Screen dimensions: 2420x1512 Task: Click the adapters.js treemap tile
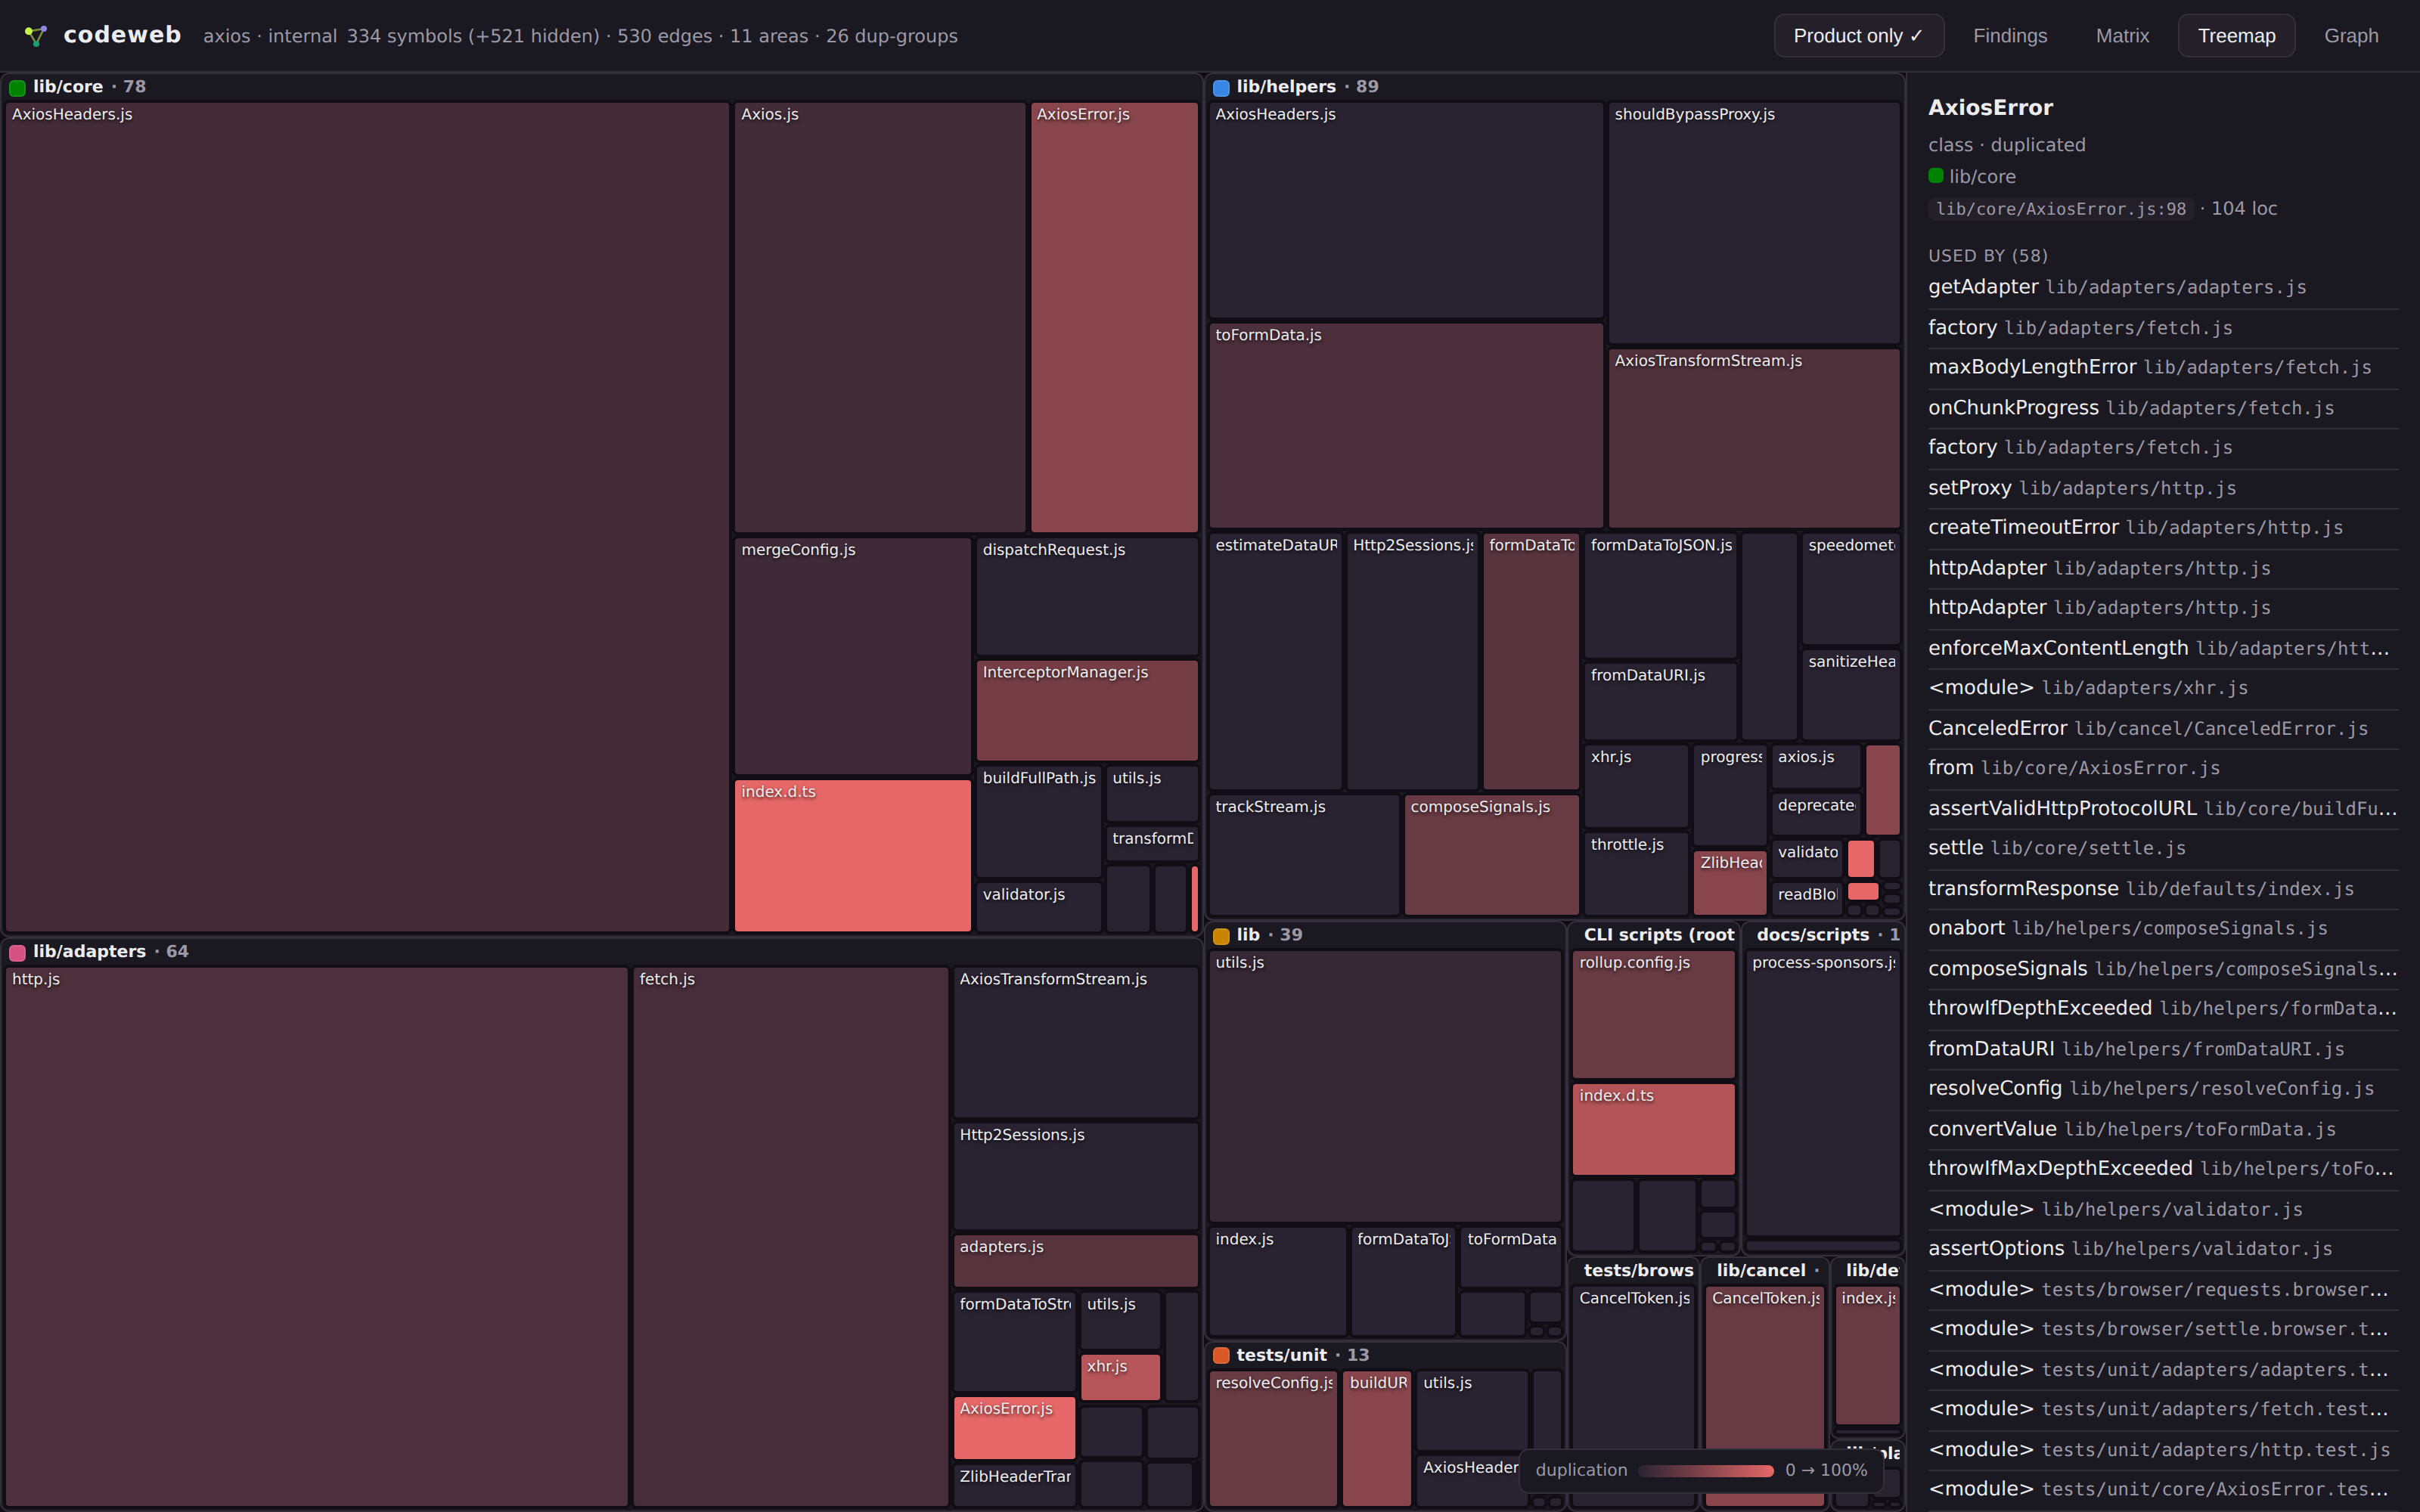coord(1076,1260)
